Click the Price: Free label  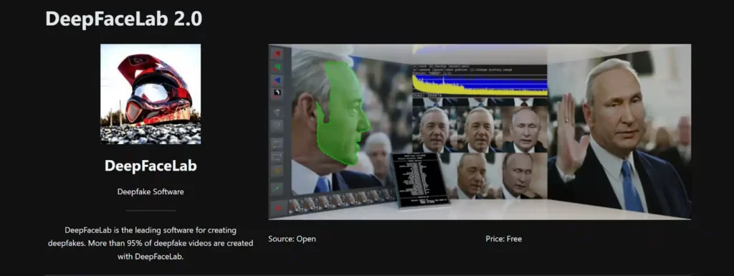pyautogui.click(x=504, y=239)
